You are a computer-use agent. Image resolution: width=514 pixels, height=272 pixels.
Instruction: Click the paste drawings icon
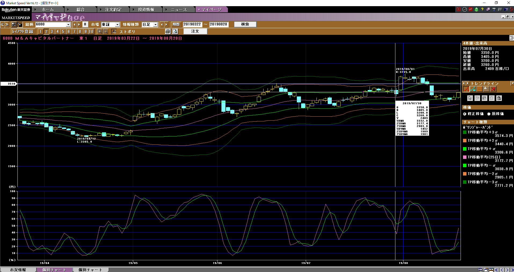[x=484, y=98]
